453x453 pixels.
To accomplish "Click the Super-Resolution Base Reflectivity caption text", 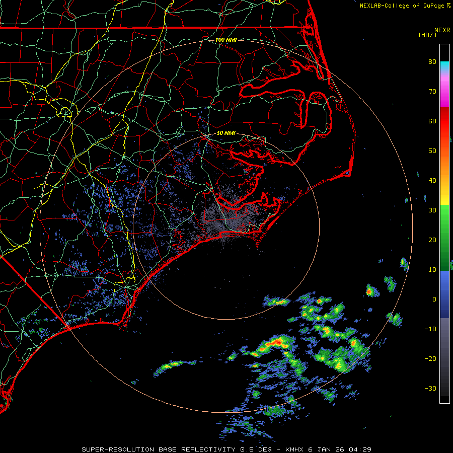I will pos(226,449).
